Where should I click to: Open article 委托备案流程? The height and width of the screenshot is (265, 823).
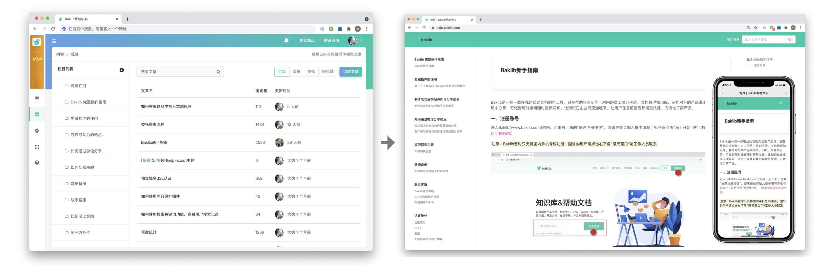tap(152, 124)
